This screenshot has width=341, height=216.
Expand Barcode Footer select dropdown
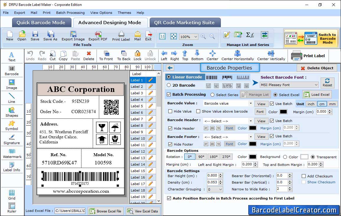[251, 137]
